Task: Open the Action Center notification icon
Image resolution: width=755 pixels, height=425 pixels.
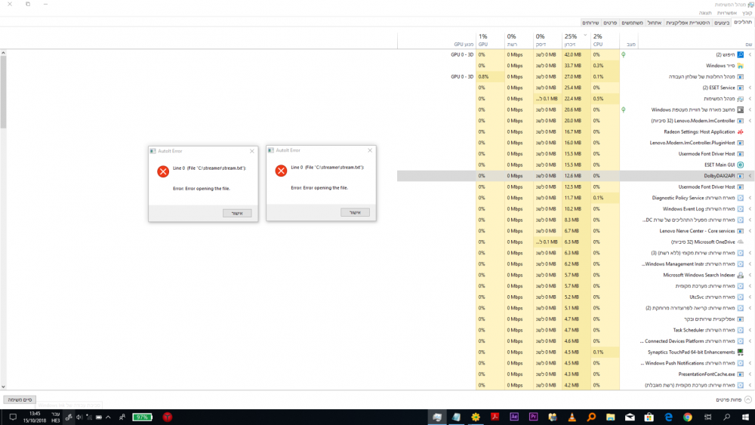Action: pyautogui.click(x=13, y=417)
